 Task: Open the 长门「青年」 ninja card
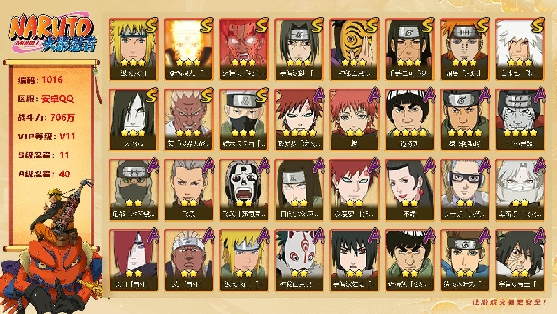click(x=133, y=261)
